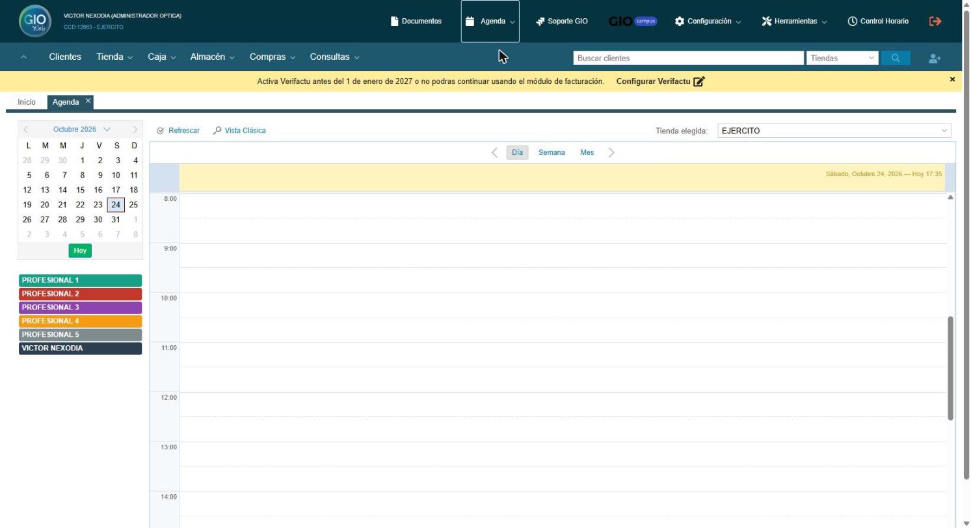Switch to Semana view

coord(552,153)
